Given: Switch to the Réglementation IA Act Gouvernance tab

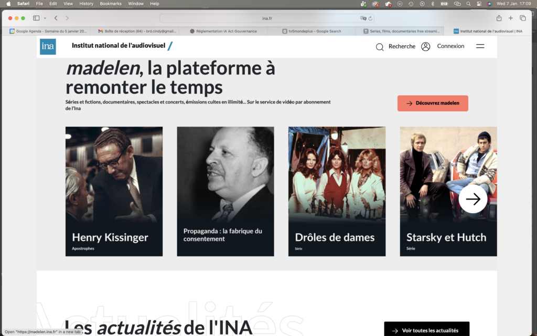Looking at the screenshot, I should 223,31.
